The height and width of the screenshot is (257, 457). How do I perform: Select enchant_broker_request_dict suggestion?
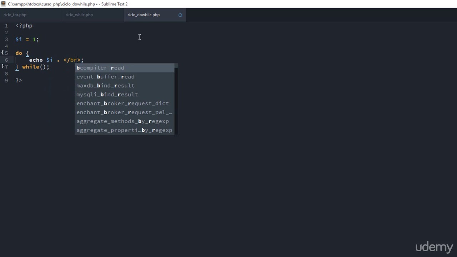pyautogui.click(x=125, y=104)
